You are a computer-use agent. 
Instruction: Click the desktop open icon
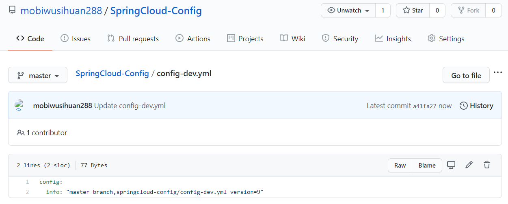[x=451, y=165]
